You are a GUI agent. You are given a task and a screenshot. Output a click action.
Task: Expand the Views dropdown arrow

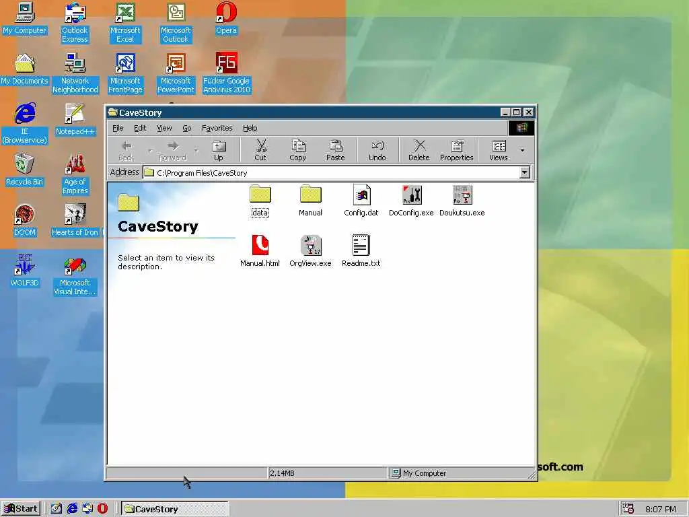[522, 151]
